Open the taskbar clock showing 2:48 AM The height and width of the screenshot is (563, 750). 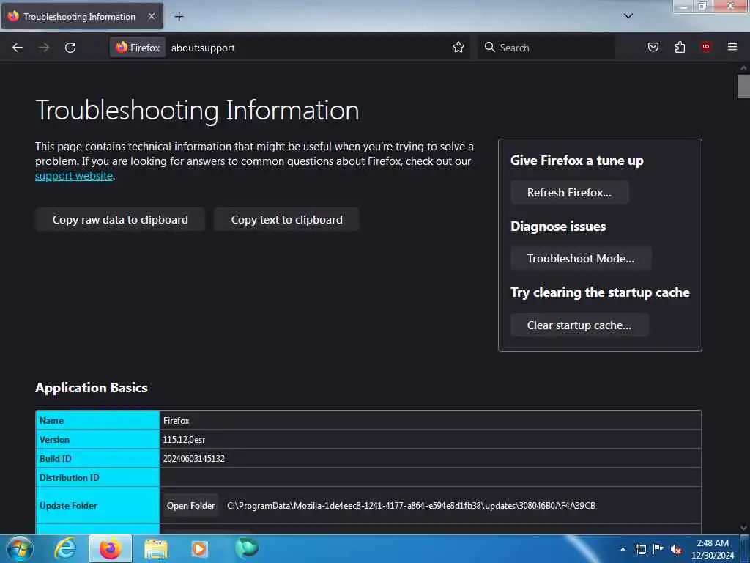(x=713, y=549)
